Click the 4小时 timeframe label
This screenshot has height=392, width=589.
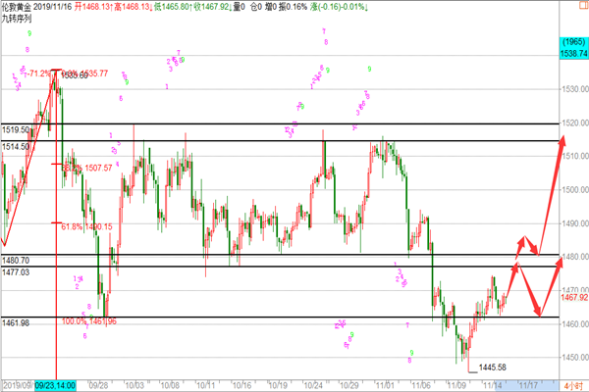(x=573, y=385)
